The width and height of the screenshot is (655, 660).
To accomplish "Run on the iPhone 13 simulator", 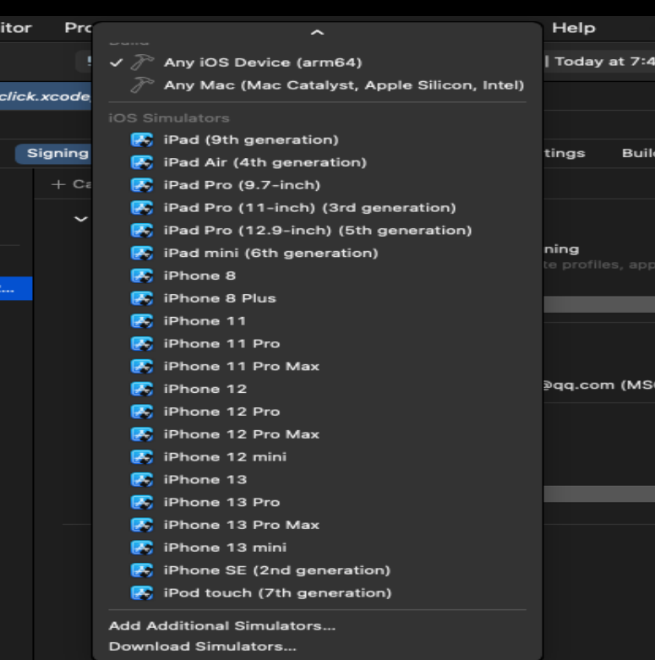I will click(318, 480).
